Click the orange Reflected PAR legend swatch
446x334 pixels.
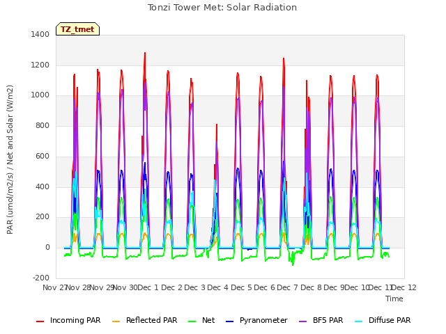[x=116, y=321]
